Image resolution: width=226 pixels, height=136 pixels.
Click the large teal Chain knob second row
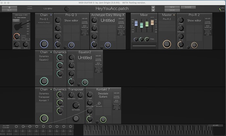tap(44, 81)
